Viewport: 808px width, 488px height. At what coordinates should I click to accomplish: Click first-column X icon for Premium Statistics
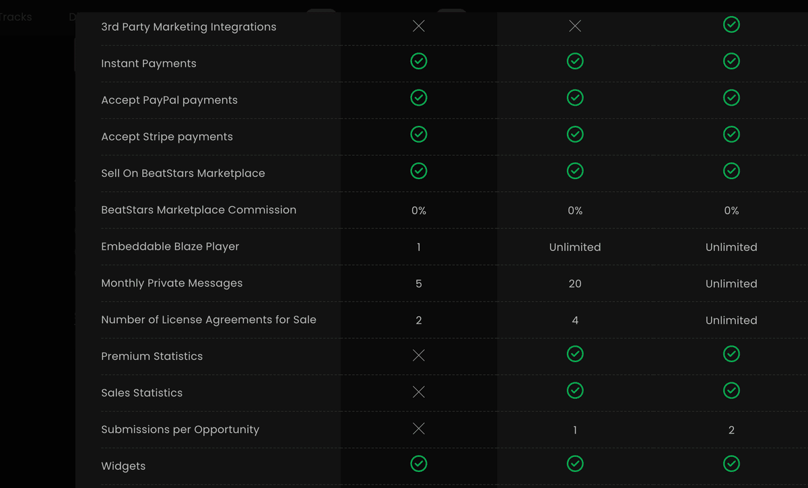click(x=419, y=355)
